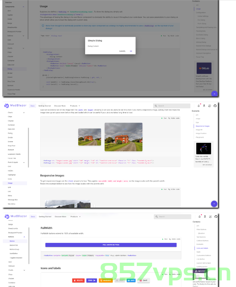Open Getting Started in the Image page header
Image resolution: width=236 pixels, height=287 pixels.
pos(44,106)
